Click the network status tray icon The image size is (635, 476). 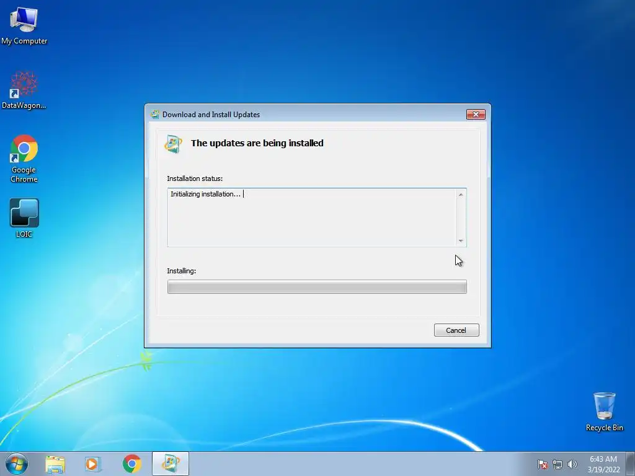tap(557, 464)
